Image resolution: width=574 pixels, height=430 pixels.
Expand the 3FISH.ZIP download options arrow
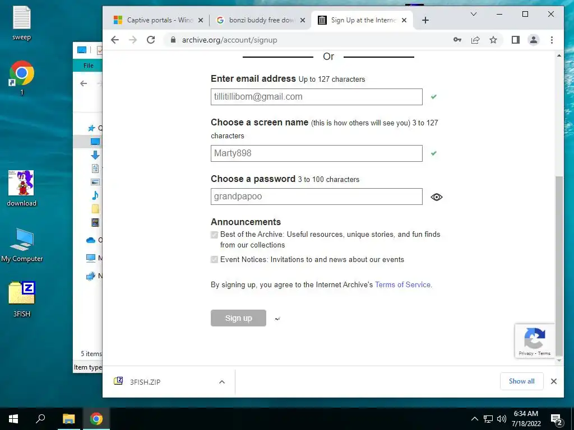(222, 382)
